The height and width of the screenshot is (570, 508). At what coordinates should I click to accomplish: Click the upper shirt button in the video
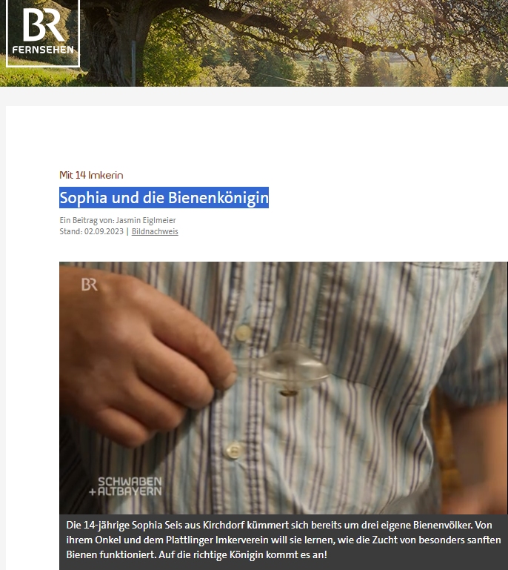(243, 333)
